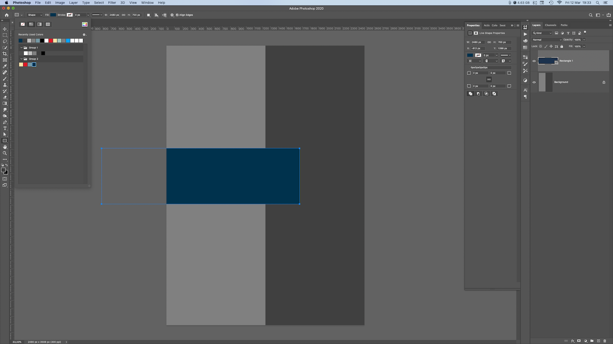Viewport: 613px width, 344px height.
Task: Click Subtract Front Shape in Properties panel
Action: pyautogui.click(x=478, y=94)
